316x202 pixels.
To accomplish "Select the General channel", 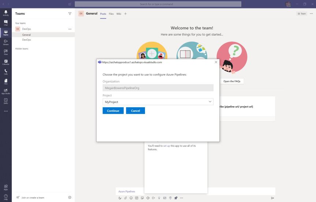I will click(x=26, y=35).
